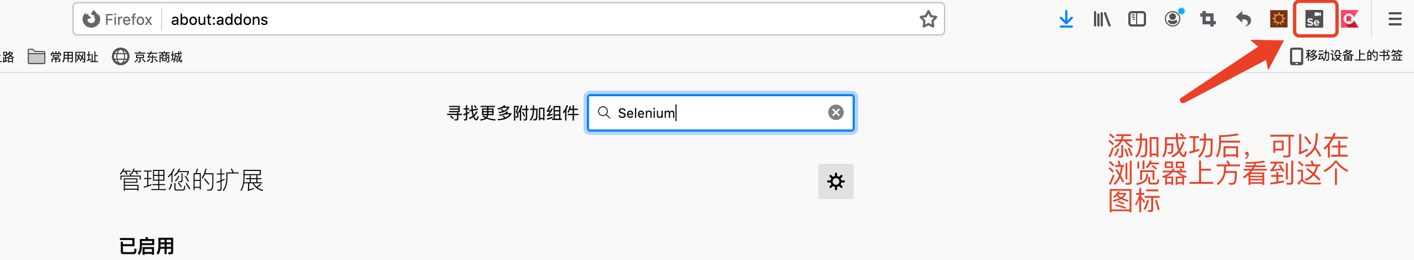Viewport: 1414px width, 260px height.
Task: Open the hamburger application menu
Action: click(x=1395, y=19)
